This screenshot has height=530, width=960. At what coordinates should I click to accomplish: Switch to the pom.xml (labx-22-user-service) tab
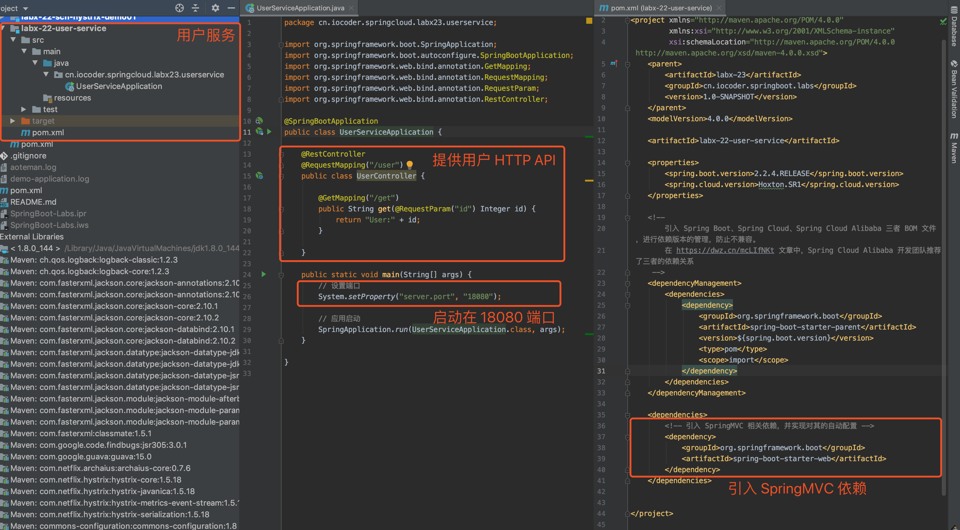(661, 8)
